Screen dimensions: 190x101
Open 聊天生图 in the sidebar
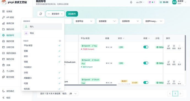8,77
